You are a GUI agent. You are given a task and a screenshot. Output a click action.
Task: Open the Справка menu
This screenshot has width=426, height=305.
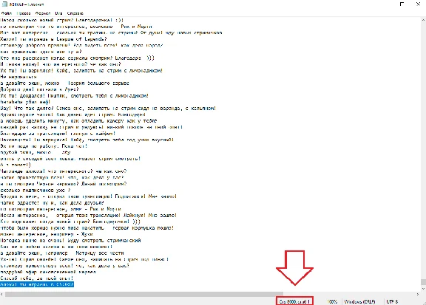tap(75, 13)
